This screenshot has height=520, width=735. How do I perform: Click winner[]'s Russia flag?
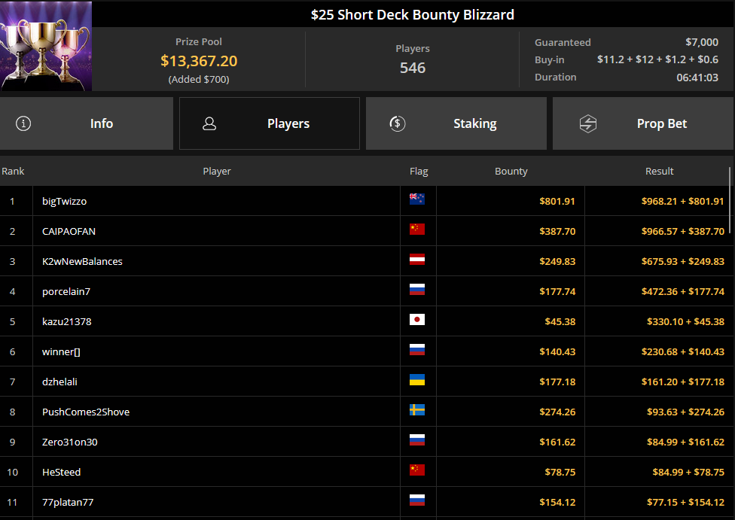[x=416, y=349]
